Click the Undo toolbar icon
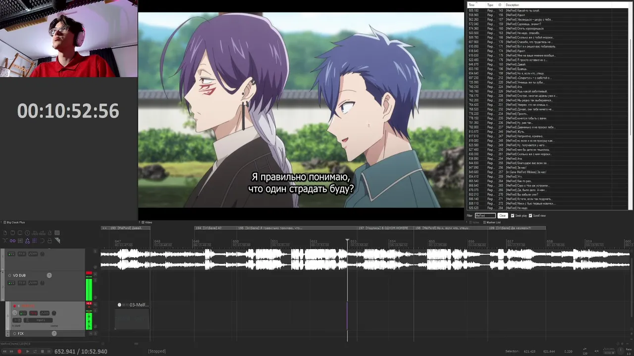 [x=35, y=233]
